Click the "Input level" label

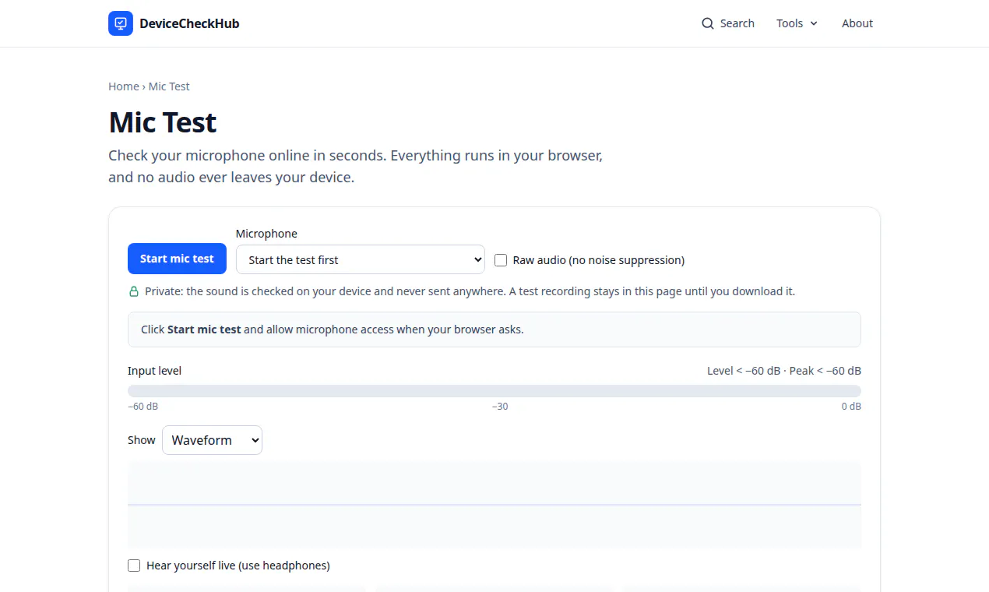(x=154, y=371)
